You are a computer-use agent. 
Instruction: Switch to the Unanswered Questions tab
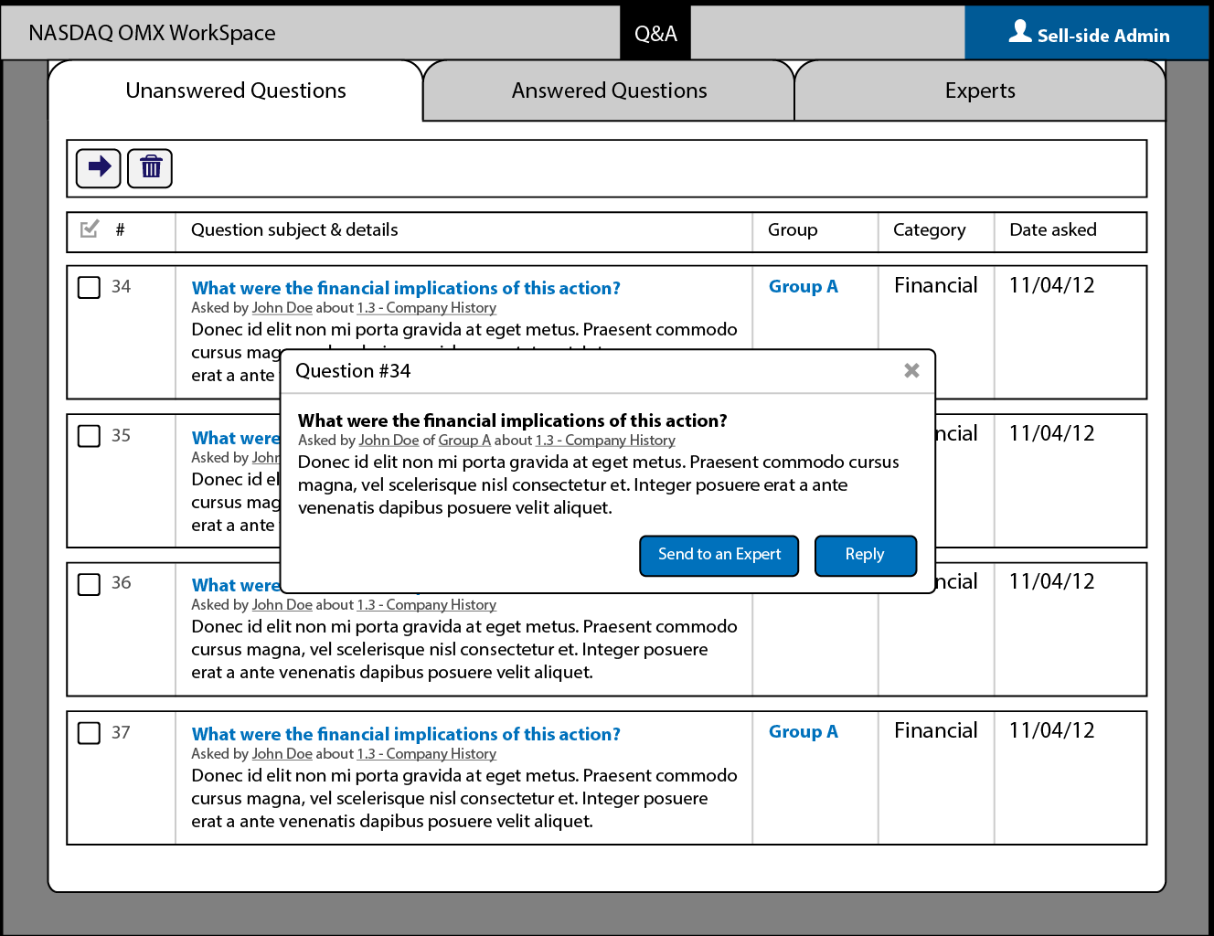tap(236, 90)
